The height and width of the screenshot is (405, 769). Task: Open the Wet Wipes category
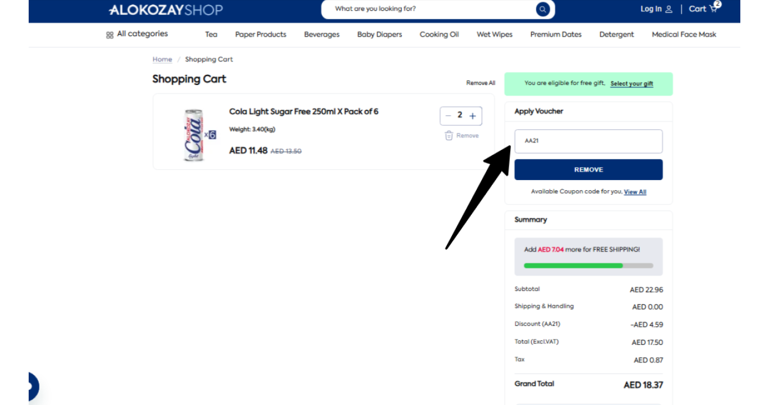click(x=495, y=34)
